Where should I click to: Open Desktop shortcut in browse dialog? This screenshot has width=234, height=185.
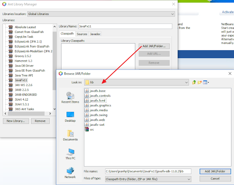click(x=70, y=117)
